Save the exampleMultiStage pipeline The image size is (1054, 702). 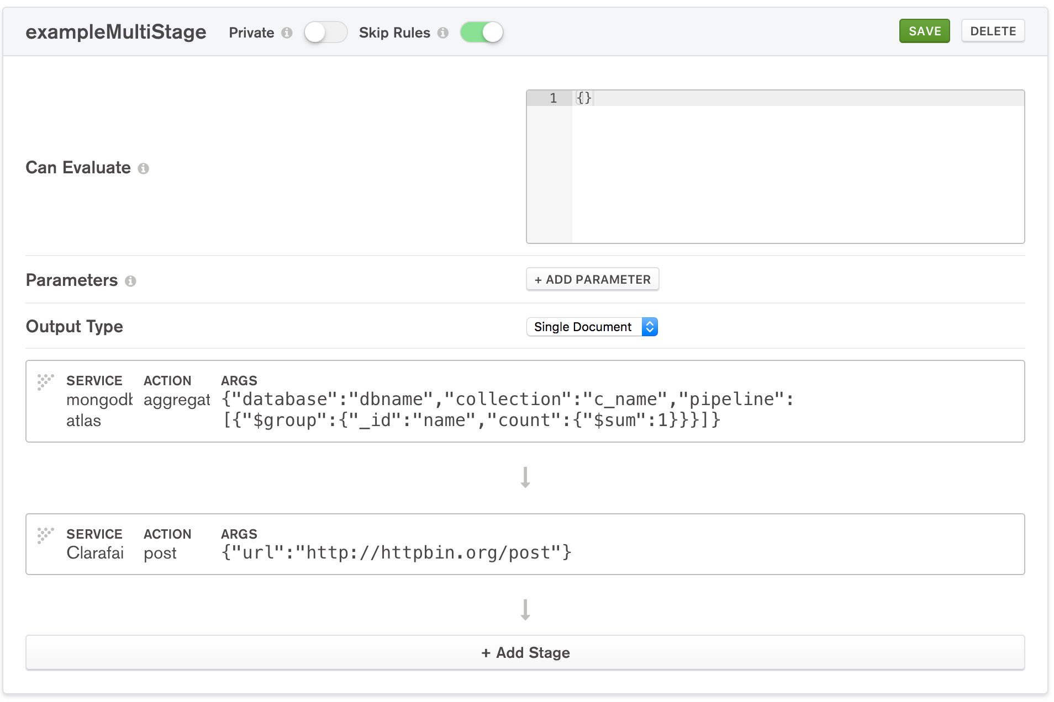[x=924, y=31]
